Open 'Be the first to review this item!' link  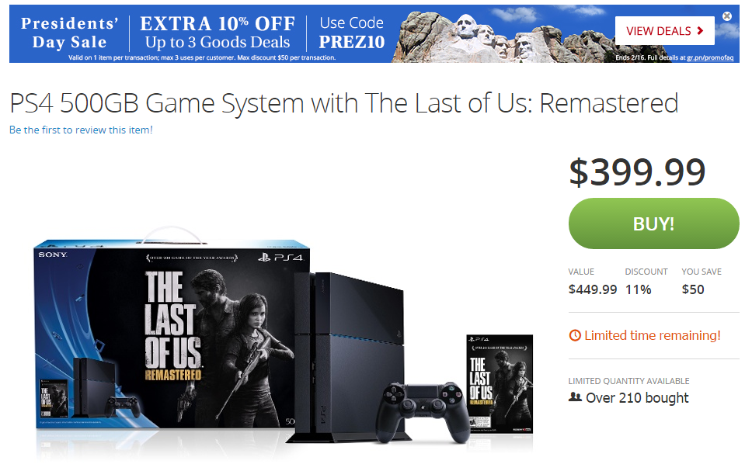tap(81, 130)
